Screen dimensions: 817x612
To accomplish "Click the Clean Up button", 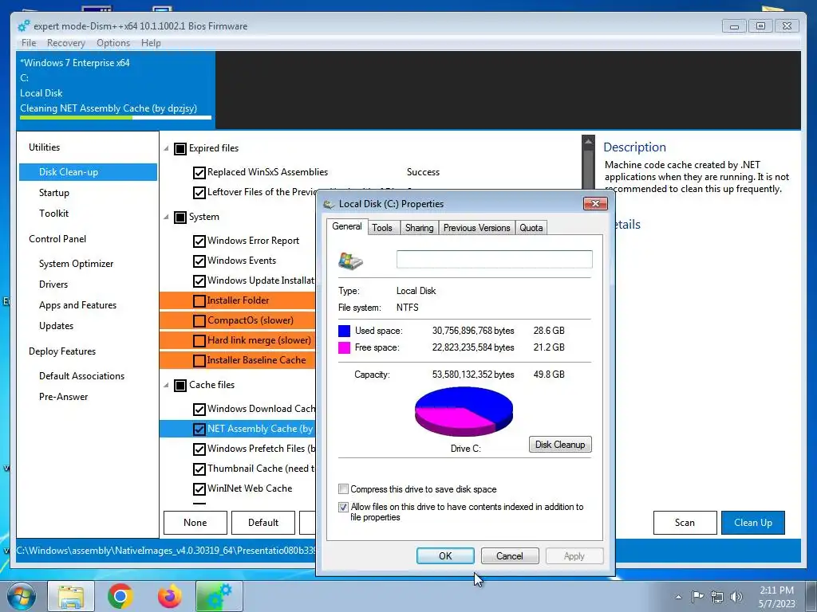I will (753, 523).
